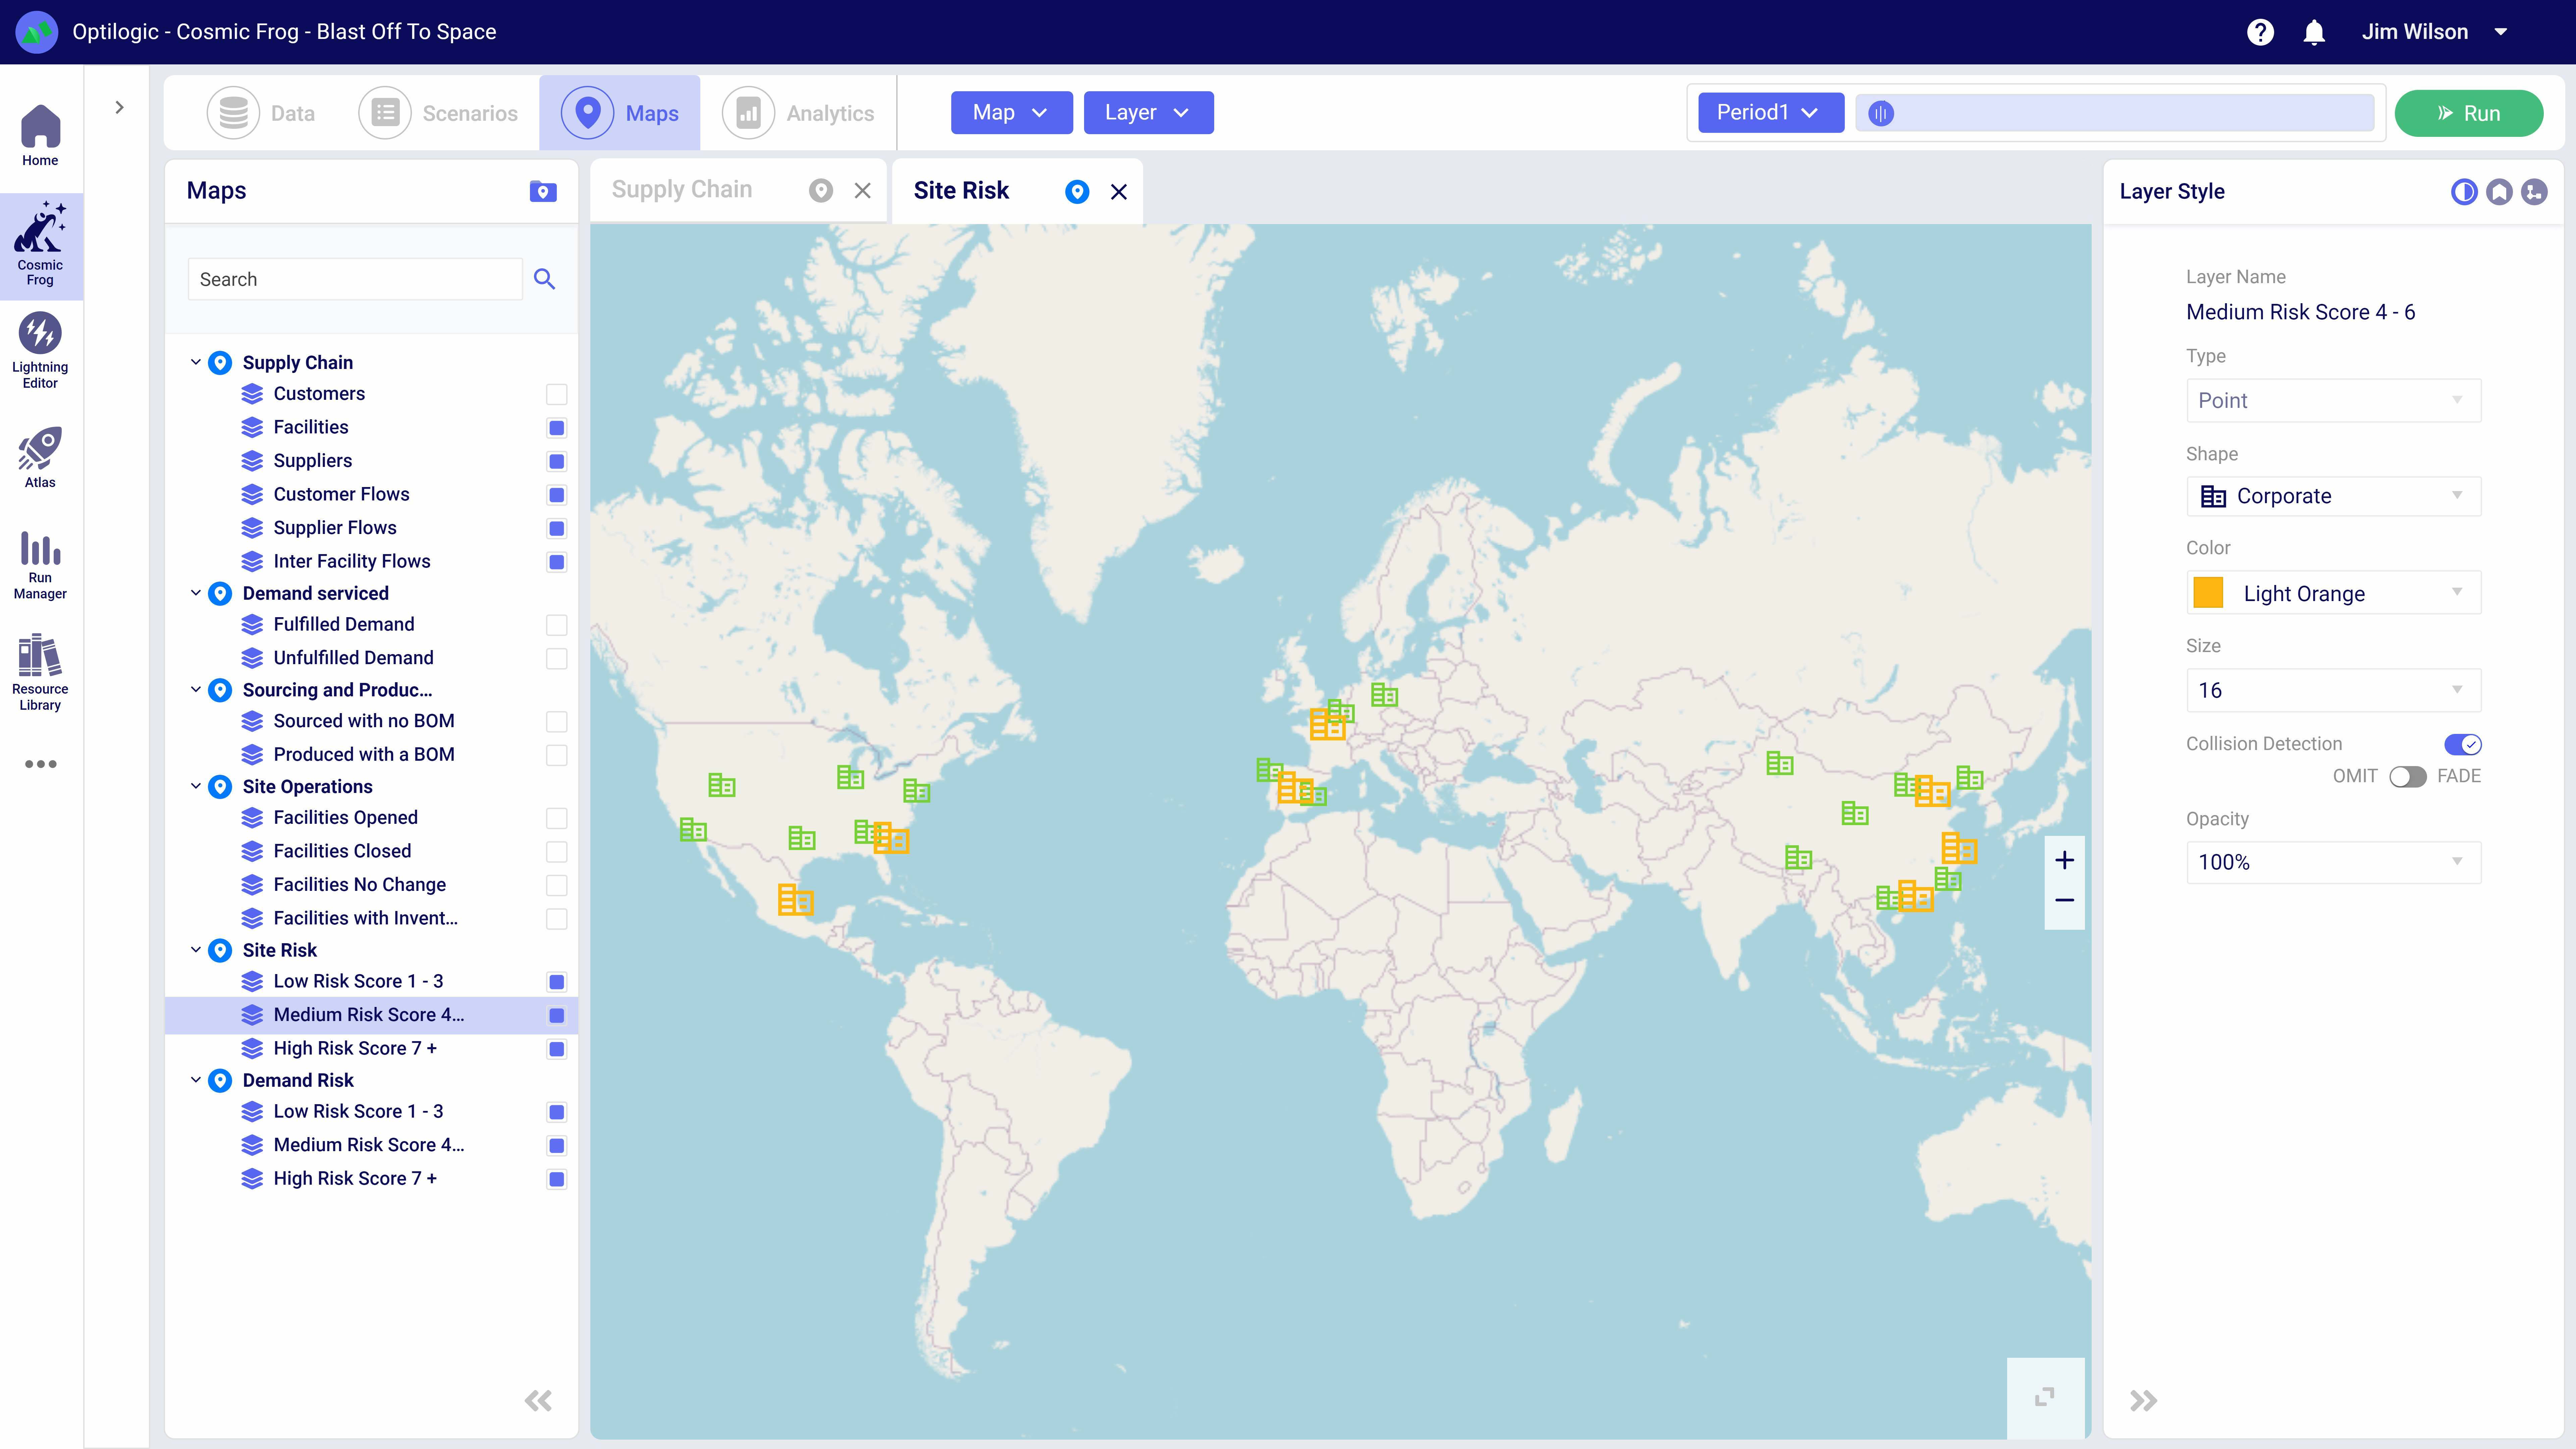This screenshot has width=2576, height=1449.
Task: Click the add map folder icon
Action: pyautogui.click(x=543, y=191)
